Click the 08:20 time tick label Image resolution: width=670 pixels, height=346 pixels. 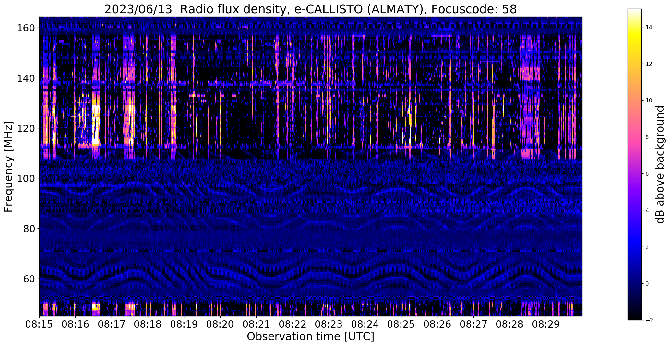(220, 324)
